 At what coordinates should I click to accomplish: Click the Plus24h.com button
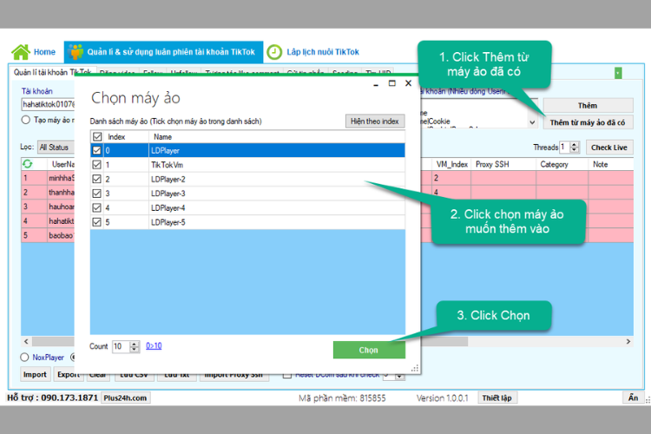(125, 398)
